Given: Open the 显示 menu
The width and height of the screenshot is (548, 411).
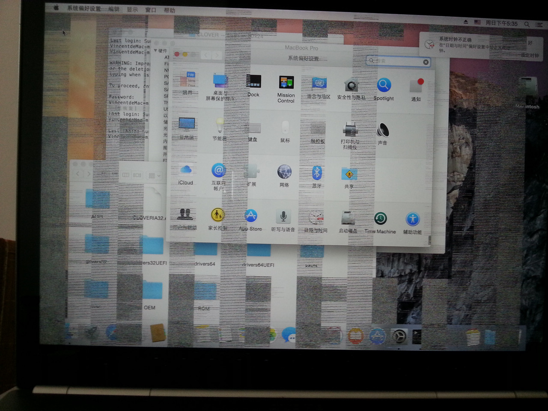Looking at the screenshot, I should [x=132, y=9].
